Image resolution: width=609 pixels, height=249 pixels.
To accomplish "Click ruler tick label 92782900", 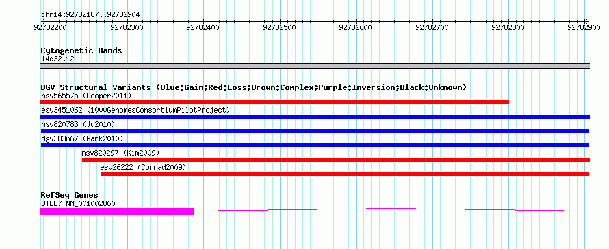I will click(x=584, y=28).
